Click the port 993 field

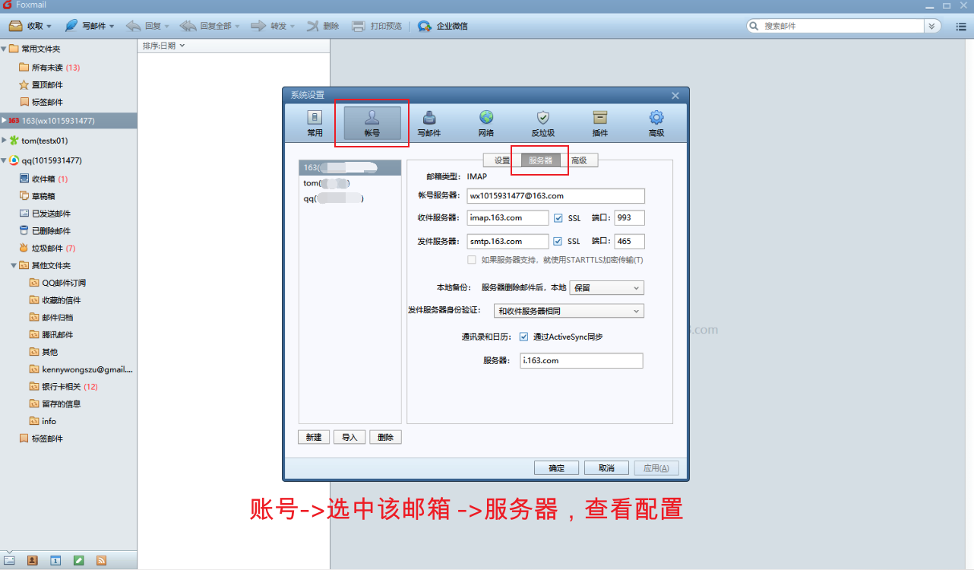coord(629,218)
